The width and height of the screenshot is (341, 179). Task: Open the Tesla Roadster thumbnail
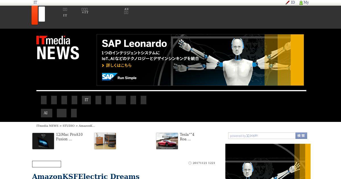pyautogui.click(x=167, y=141)
